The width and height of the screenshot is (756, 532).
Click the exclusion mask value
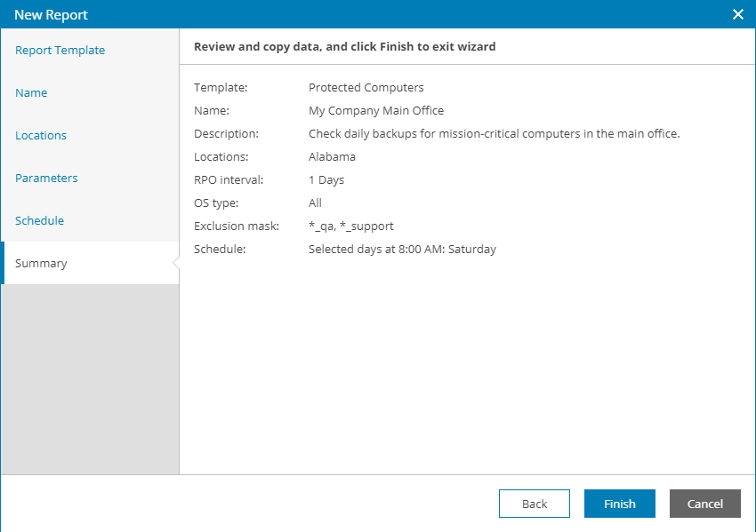(350, 226)
